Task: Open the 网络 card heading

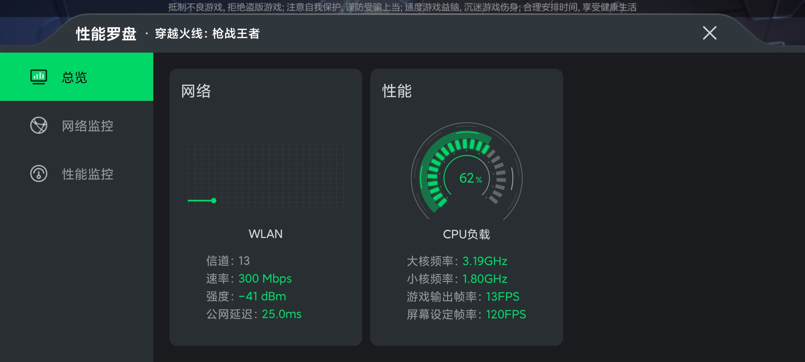Action: click(196, 91)
